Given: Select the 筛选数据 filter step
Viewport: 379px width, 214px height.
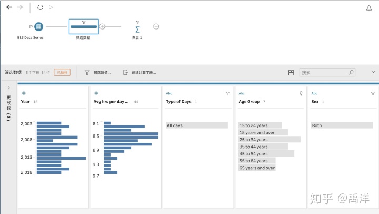Looking at the screenshot, I should (x=84, y=26).
